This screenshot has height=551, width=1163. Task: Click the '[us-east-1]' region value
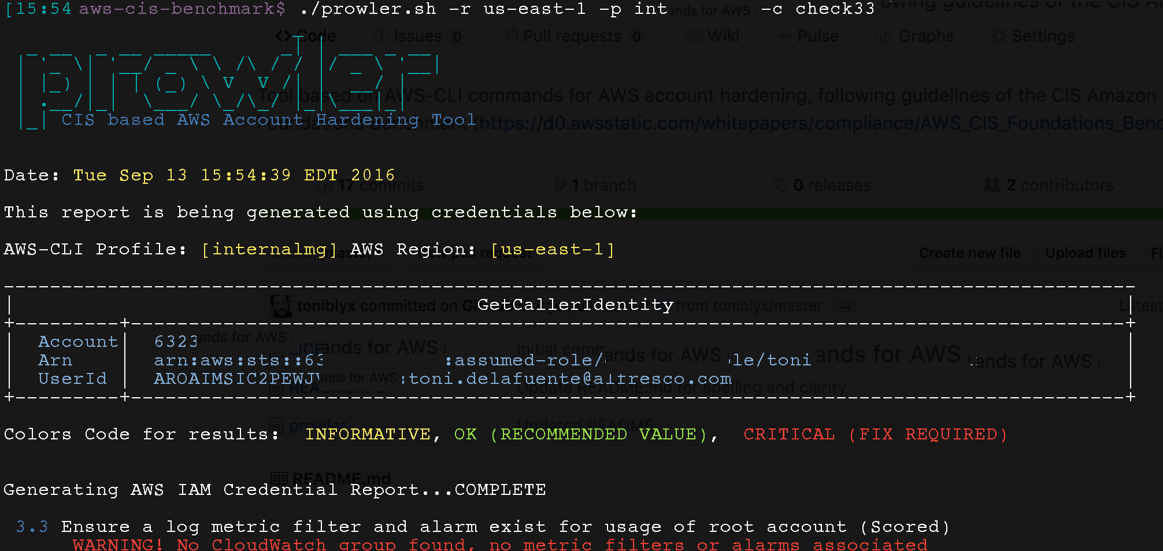[552, 250]
